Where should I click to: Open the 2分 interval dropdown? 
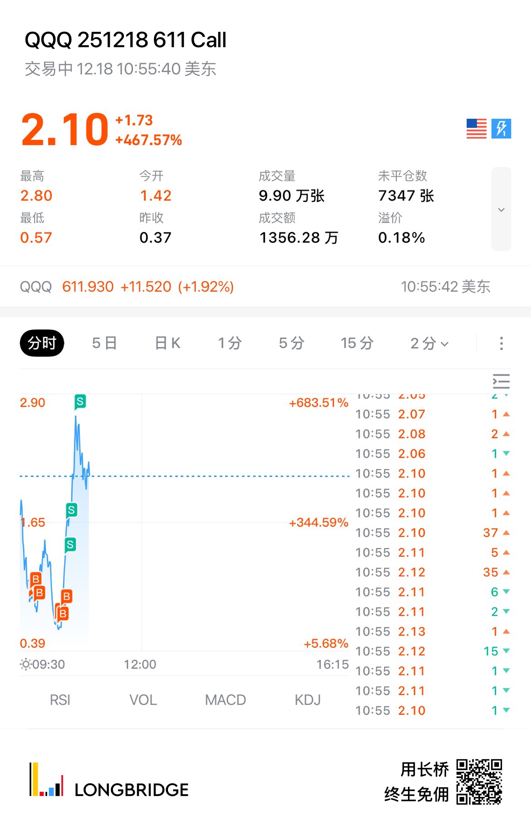point(429,343)
